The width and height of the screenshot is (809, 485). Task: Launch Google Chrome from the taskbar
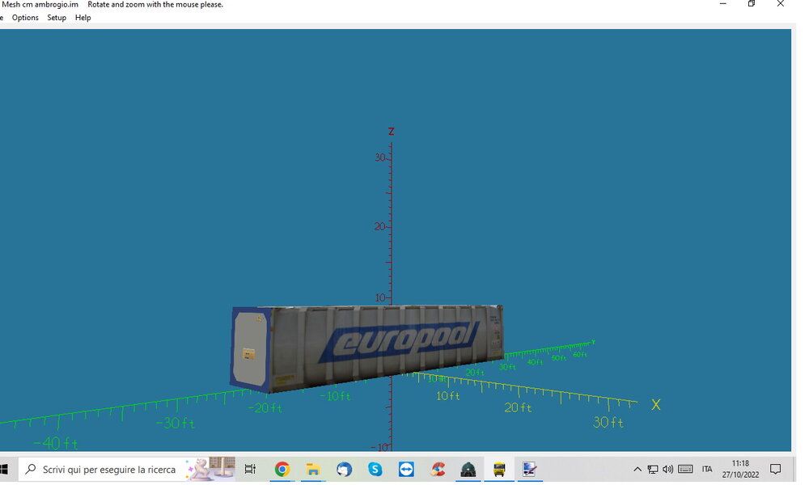pyautogui.click(x=282, y=469)
